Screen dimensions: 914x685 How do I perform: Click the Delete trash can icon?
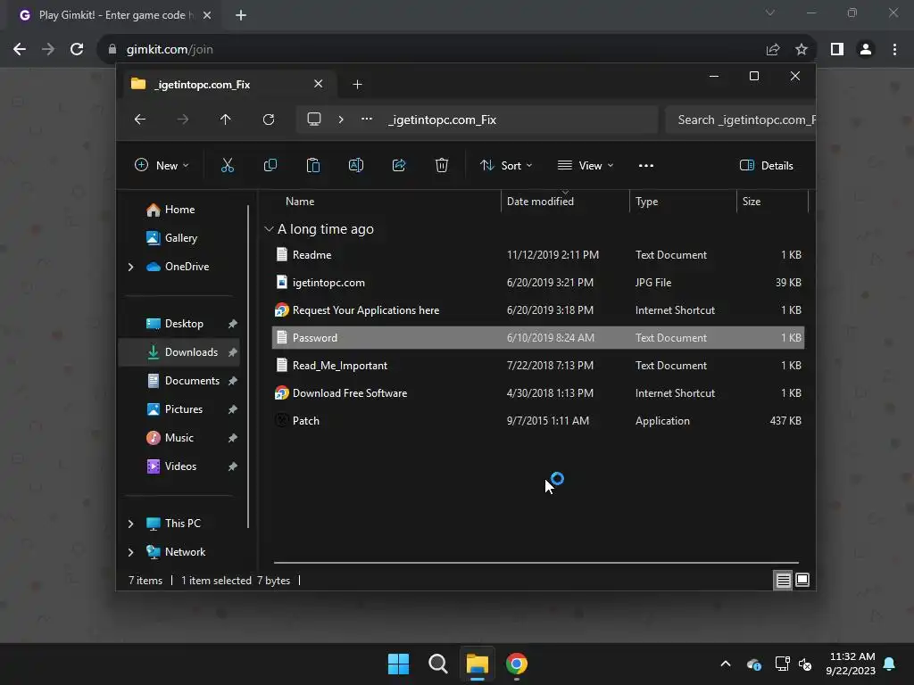[442, 165]
